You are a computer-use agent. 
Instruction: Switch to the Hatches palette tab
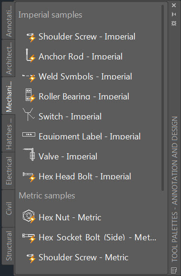[9, 133]
